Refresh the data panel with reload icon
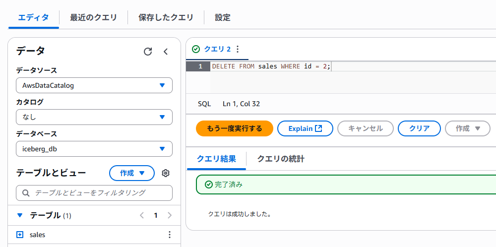This screenshot has height=247, width=496. point(148,52)
